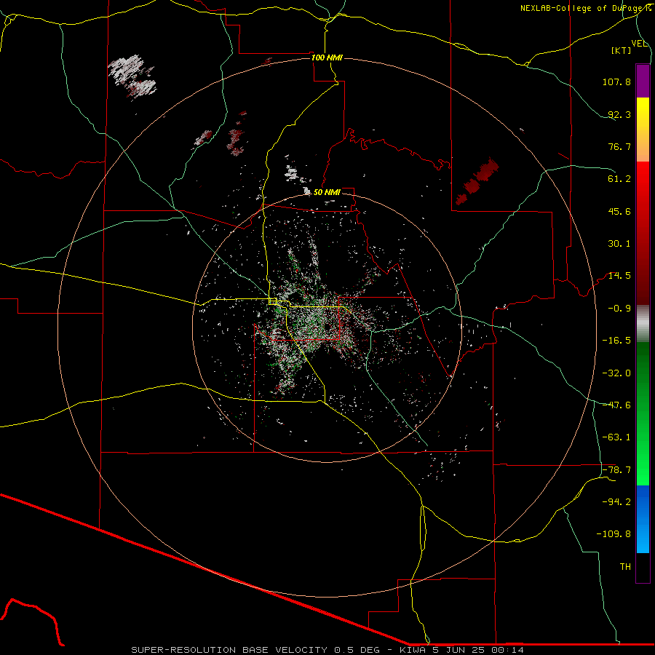Click the -63.1 velocity scale value
The image size is (655, 655).
point(616,437)
